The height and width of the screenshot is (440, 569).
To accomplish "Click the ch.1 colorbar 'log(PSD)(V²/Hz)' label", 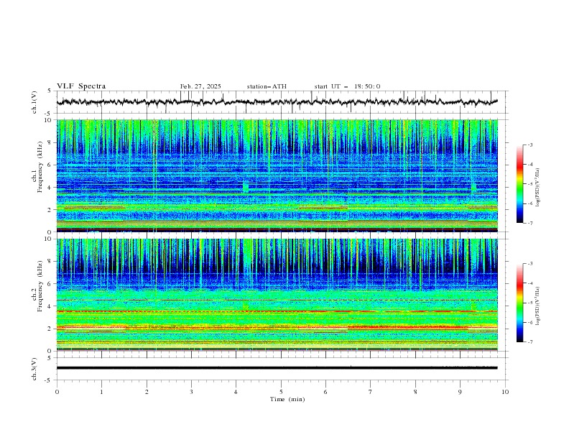I will pyautogui.click(x=538, y=188).
